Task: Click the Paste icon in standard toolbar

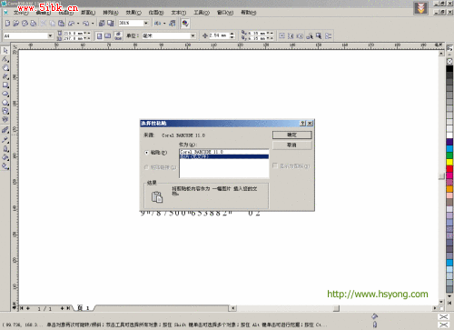Action: 61,23
